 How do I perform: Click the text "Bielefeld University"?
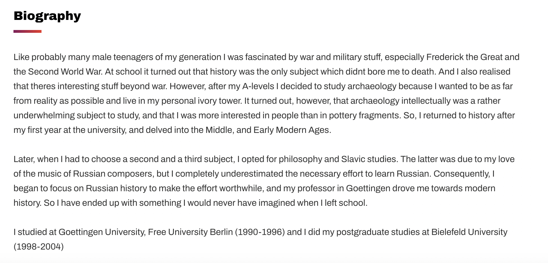(x=469, y=232)
